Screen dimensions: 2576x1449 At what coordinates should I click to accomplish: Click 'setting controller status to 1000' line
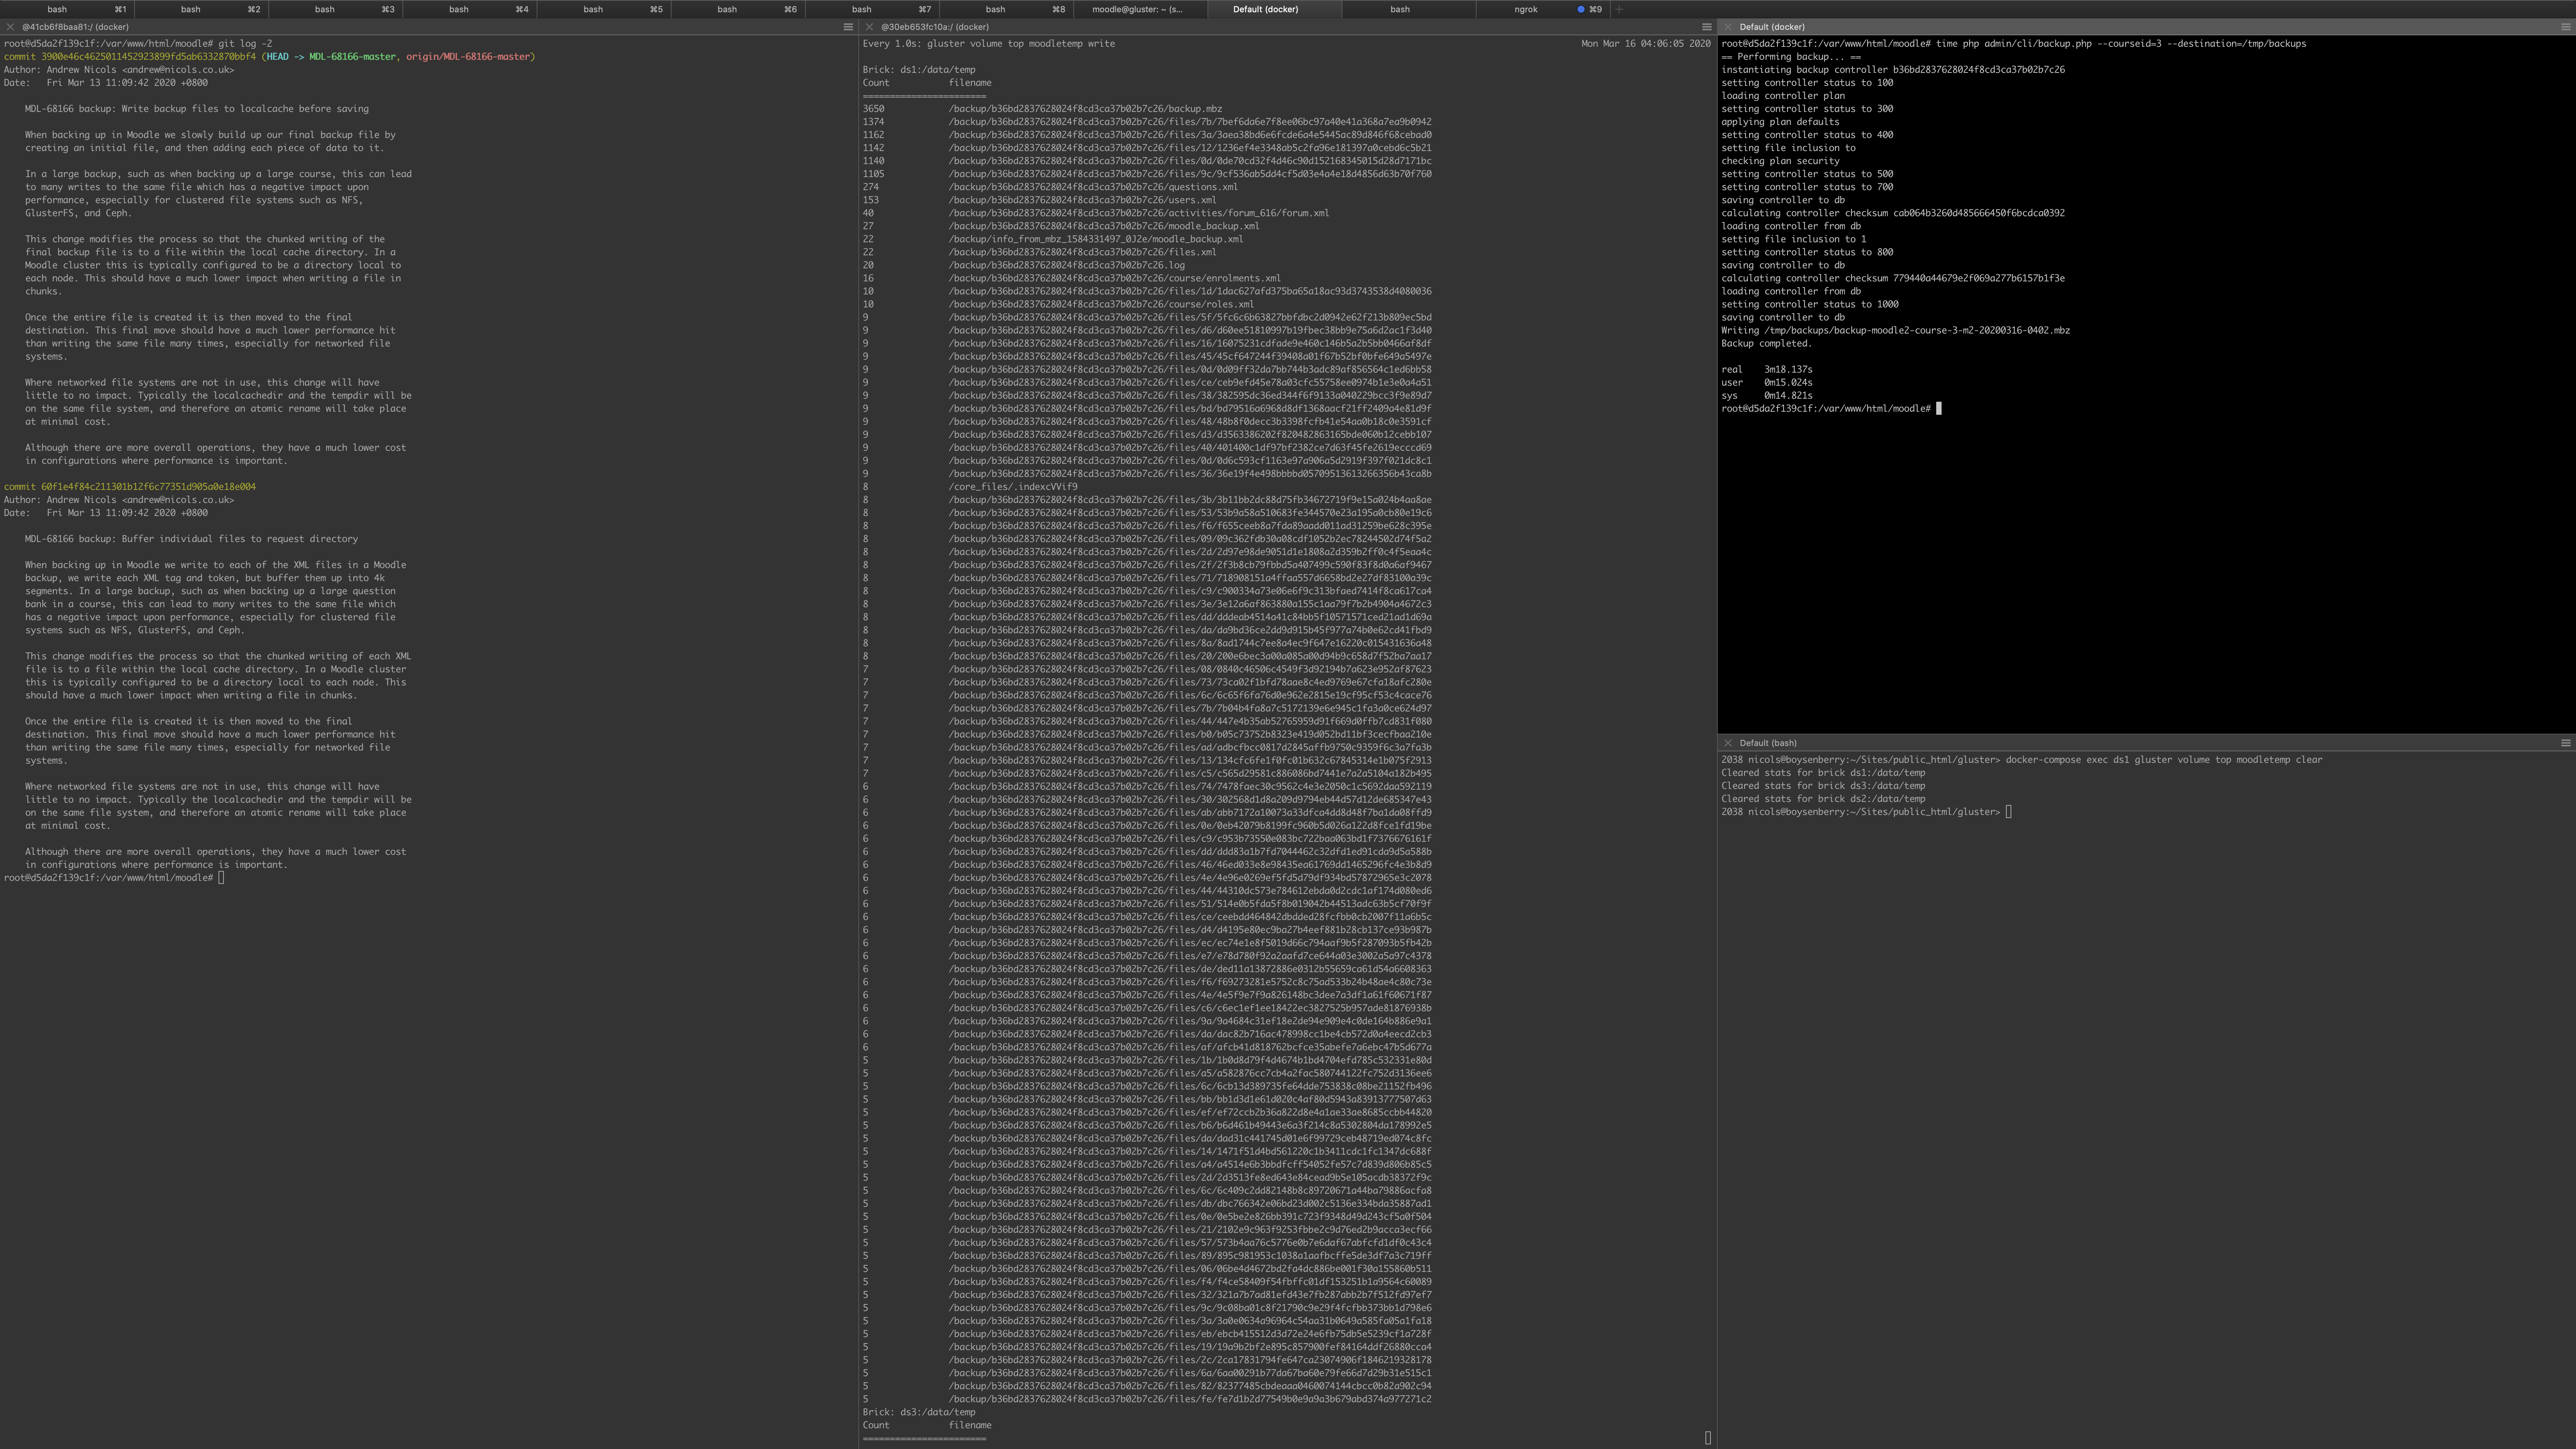click(1810, 304)
